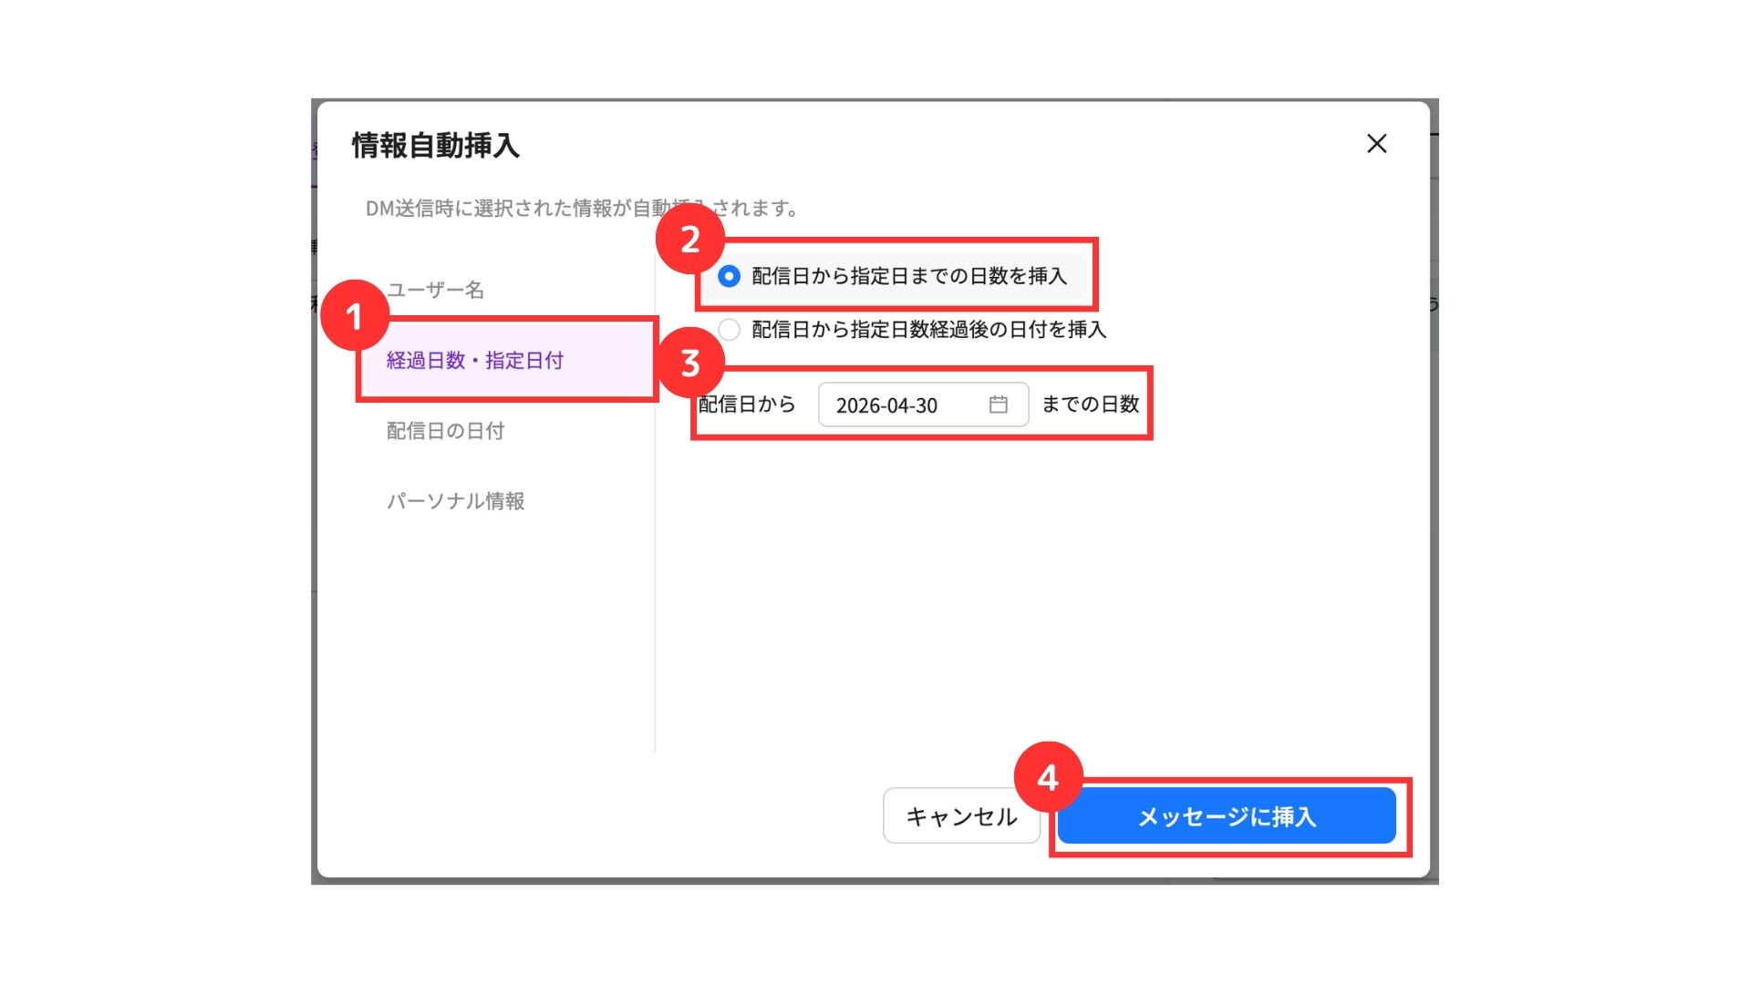Viewport: 1751px width, 984px height.
Task: Select 配信日から指定日数経過後の日付を挿入 radio button
Action: click(x=729, y=330)
